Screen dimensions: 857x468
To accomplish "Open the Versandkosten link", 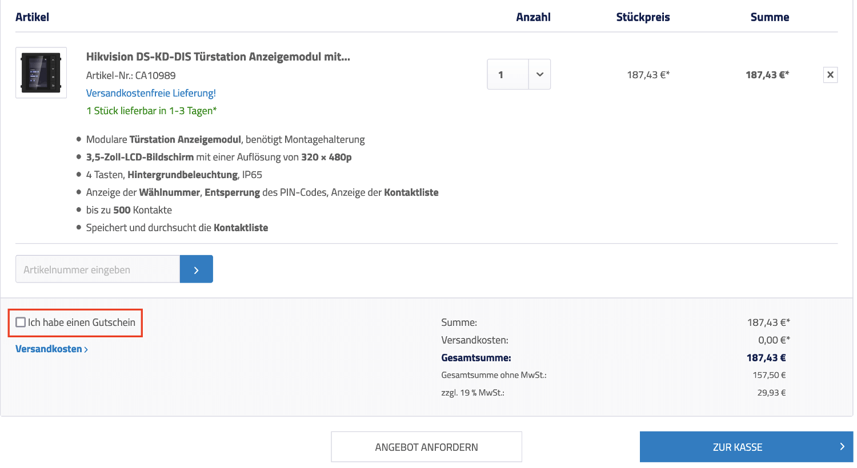I will point(51,349).
